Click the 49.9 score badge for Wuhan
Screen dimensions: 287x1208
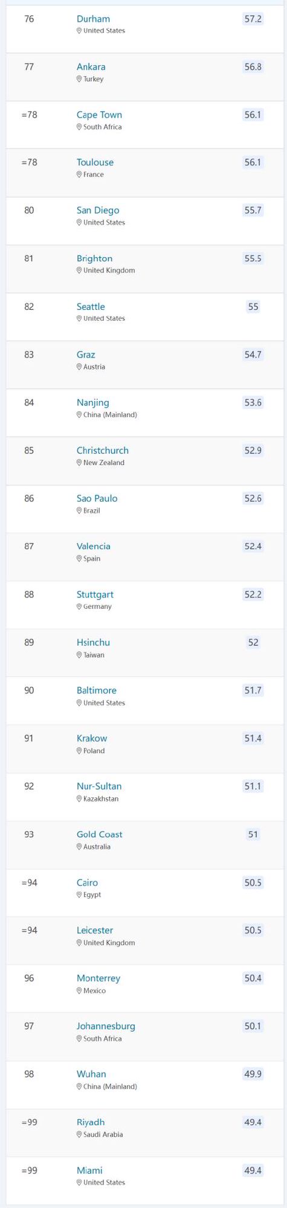click(x=253, y=1075)
